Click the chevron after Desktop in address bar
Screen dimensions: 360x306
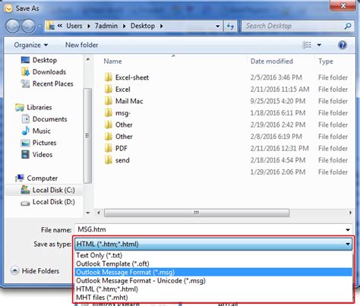(x=161, y=26)
